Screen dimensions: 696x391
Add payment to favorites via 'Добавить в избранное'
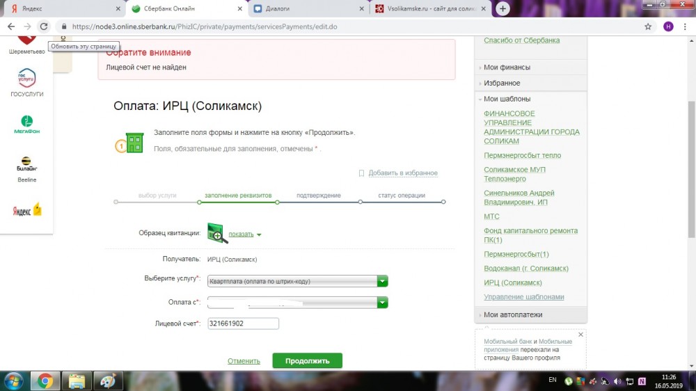point(402,173)
